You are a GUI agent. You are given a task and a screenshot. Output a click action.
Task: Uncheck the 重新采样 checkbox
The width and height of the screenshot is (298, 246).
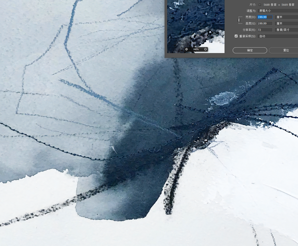236,36
